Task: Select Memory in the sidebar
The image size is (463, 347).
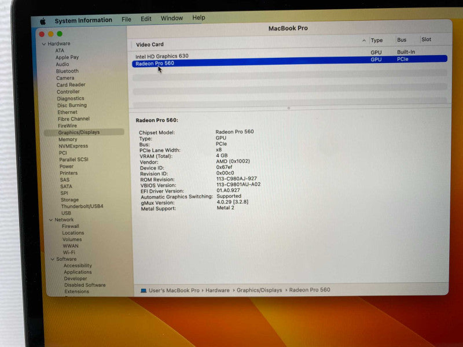Action: 68,139
